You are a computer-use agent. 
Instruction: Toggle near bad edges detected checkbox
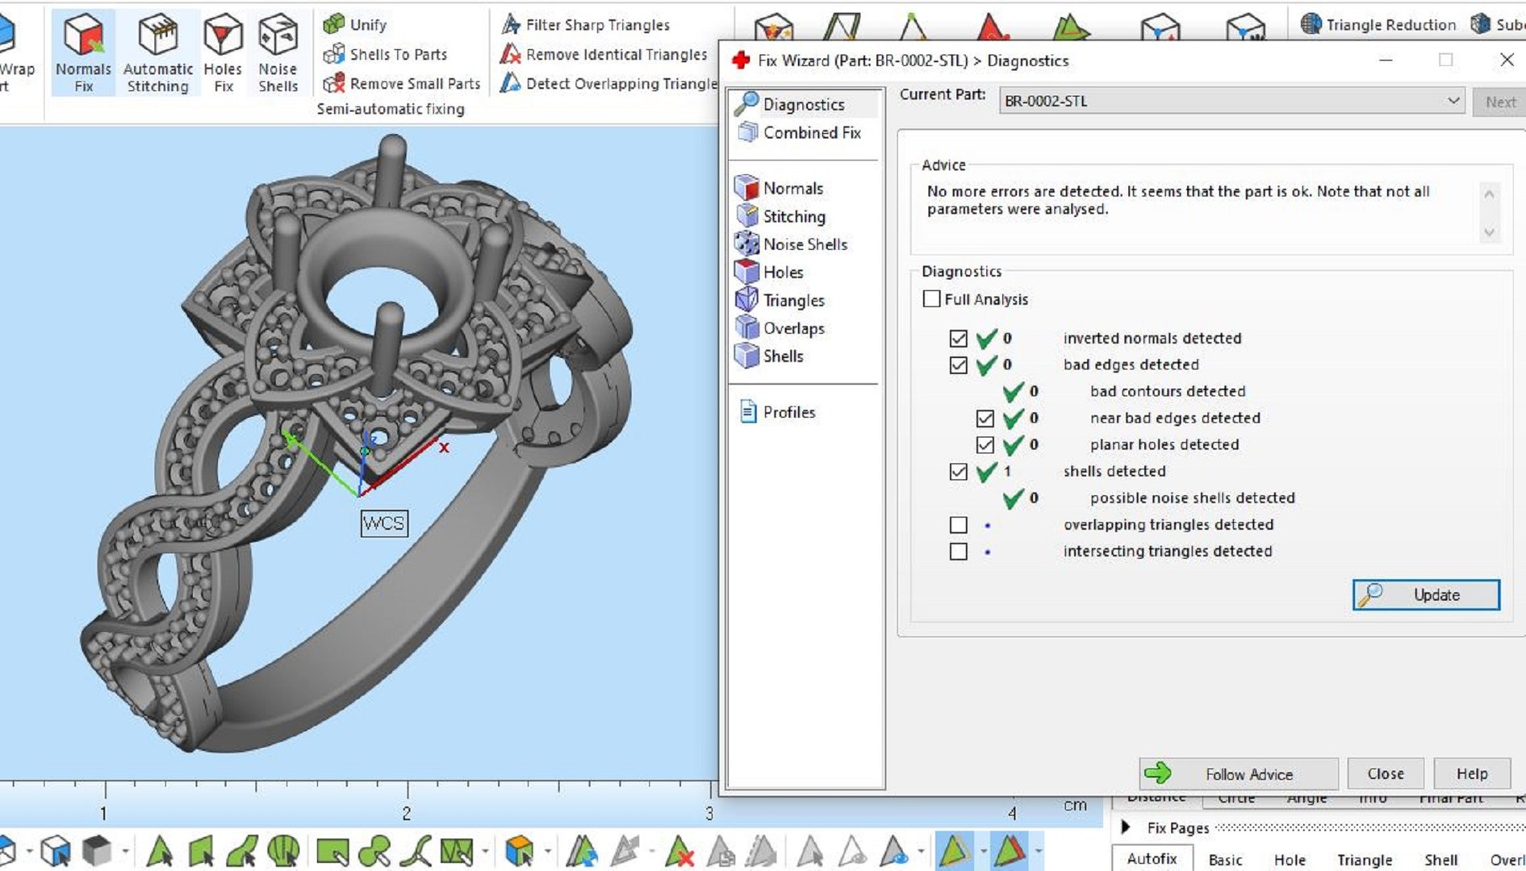[x=985, y=419]
